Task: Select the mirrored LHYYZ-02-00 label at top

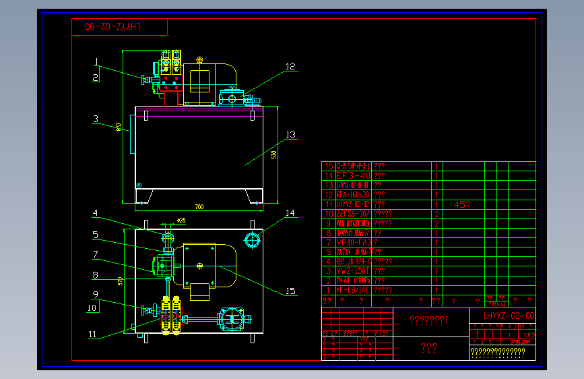Action: click(112, 27)
